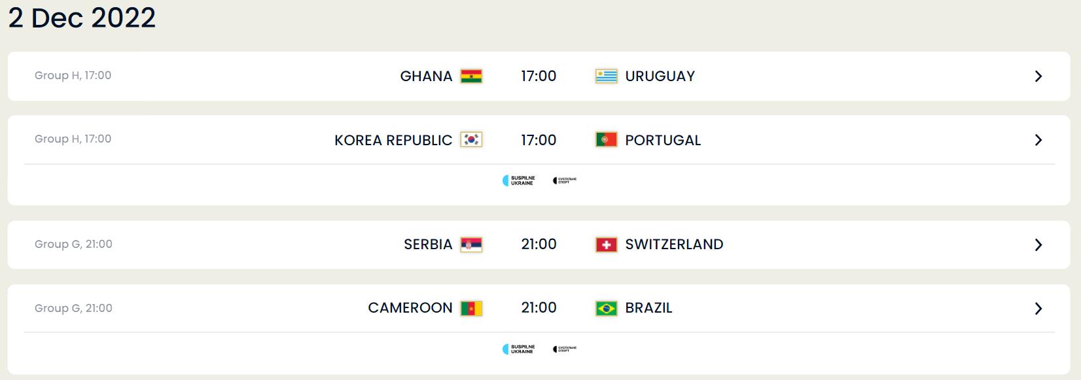Click the Switzerland flag icon
Screen dimensions: 1081x380
coord(607,245)
